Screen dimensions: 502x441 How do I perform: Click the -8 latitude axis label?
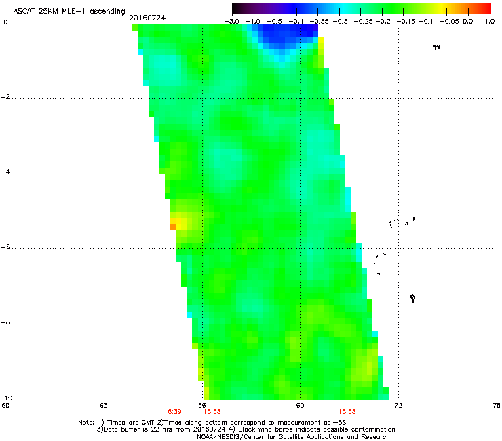(5, 322)
